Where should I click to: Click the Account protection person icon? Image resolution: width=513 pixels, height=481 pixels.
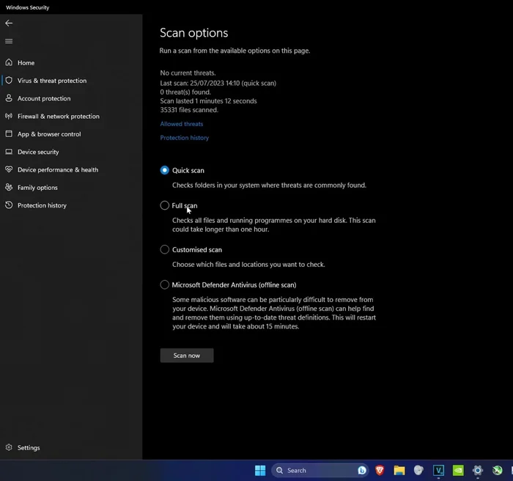[9, 98]
